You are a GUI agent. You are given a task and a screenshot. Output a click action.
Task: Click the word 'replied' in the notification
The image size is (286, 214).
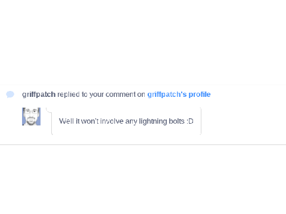[69, 95]
